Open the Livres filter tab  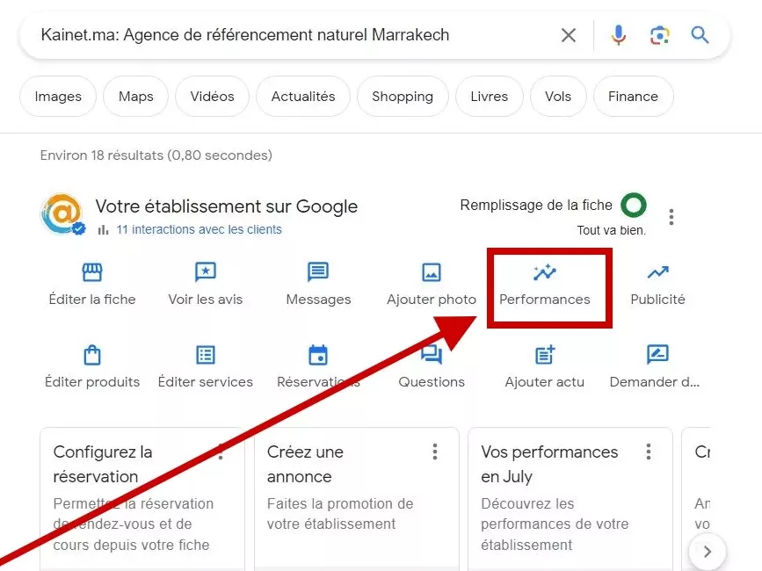click(x=489, y=96)
